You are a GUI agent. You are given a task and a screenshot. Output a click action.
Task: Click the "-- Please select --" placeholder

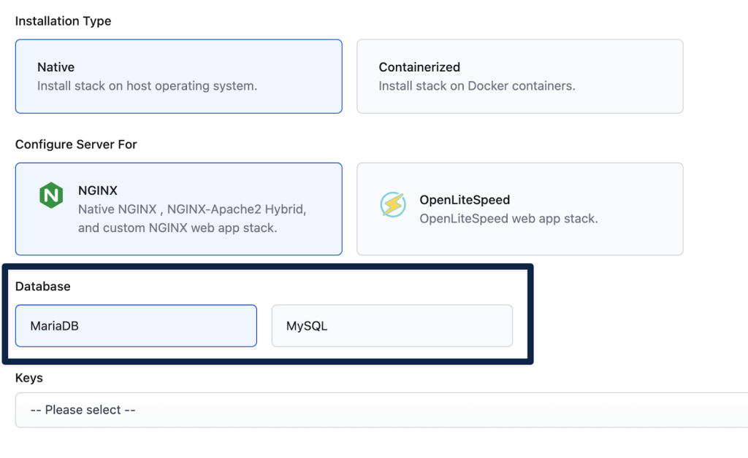(83, 410)
